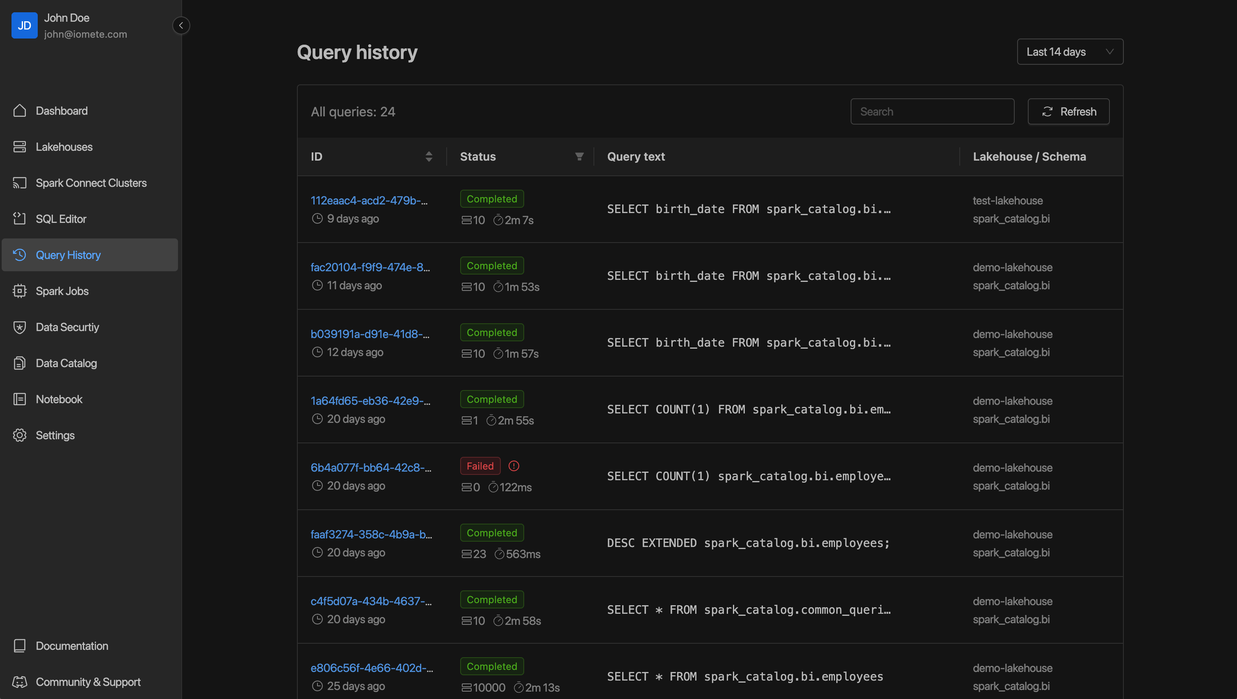Click SELECT * FROM spark_catalog.common_queri… text

[x=748, y=610]
